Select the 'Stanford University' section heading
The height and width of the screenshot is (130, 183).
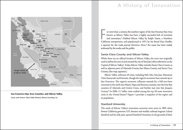tap(113, 104)
